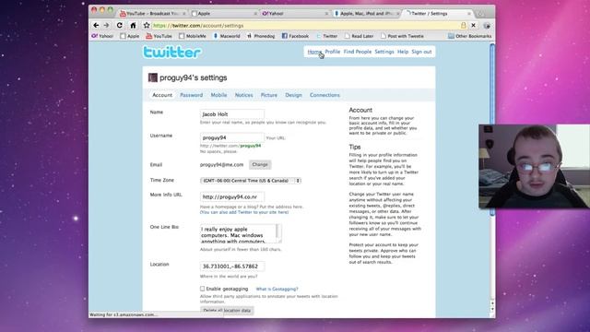
Task: Open the Time Zone dropdown
Action: [251, 181]
